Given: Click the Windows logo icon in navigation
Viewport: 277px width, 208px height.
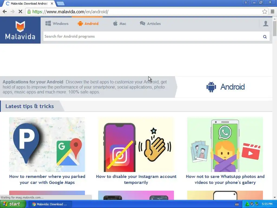Looking at the screenshot, I should pos(48,23).
